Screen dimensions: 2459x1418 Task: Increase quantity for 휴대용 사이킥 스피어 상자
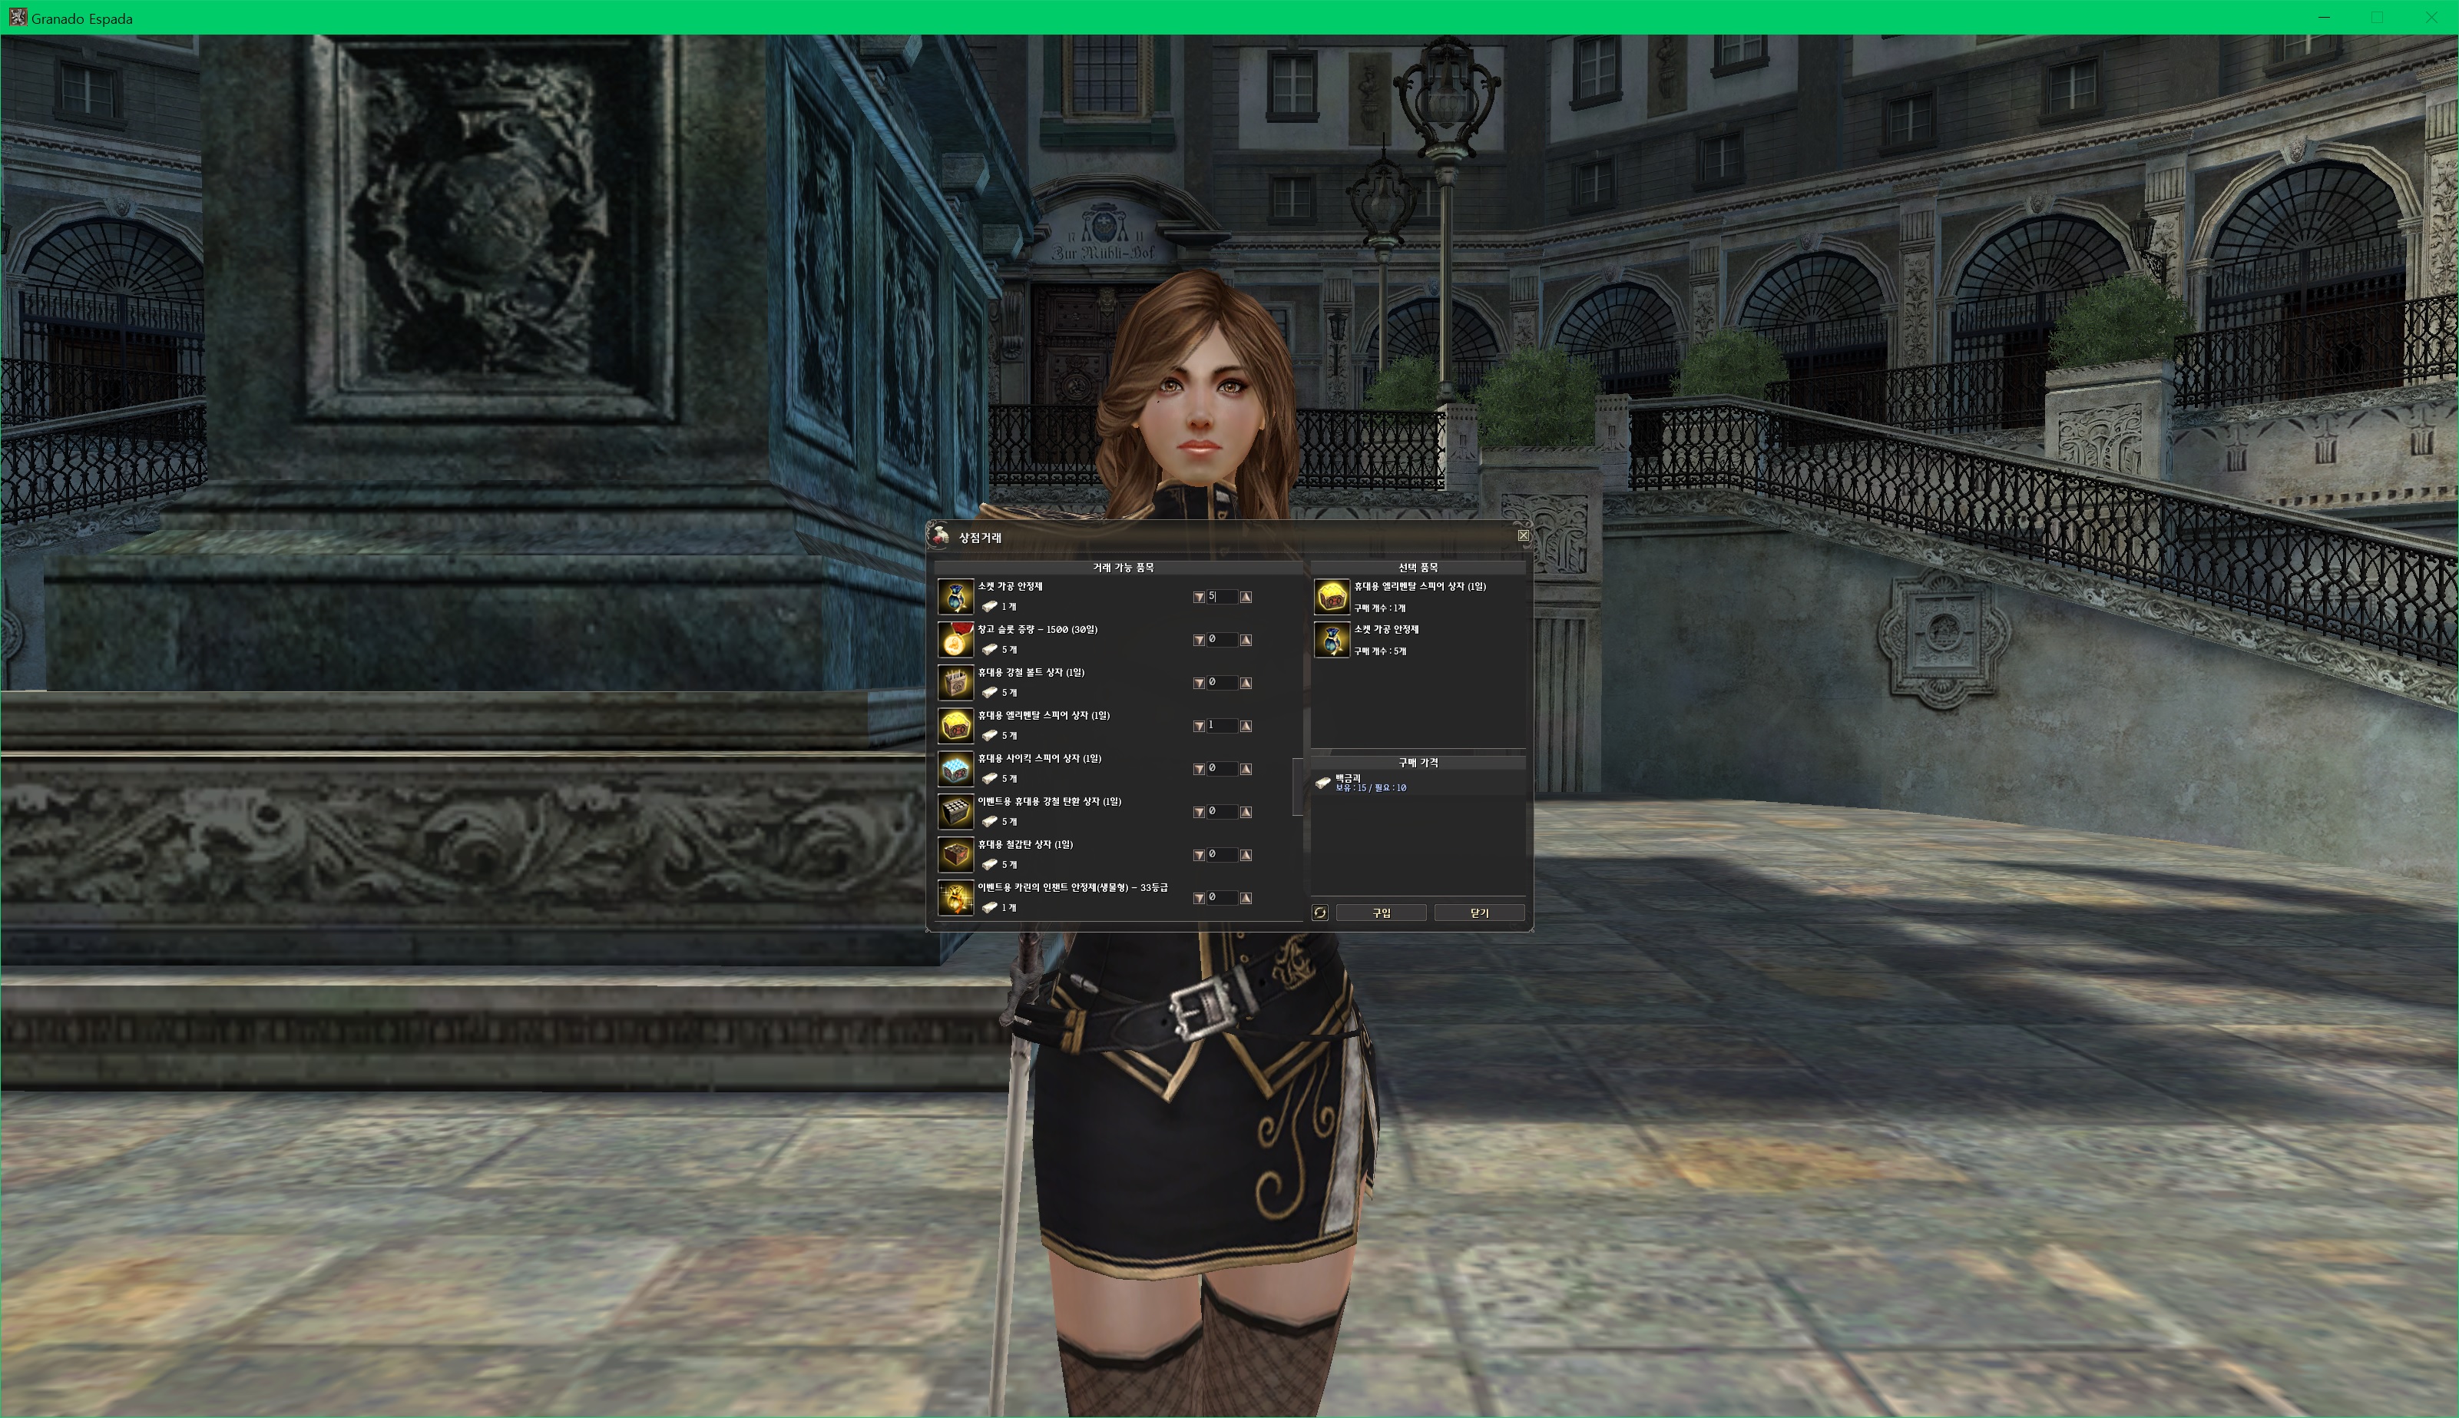(x=1246, y=768)
